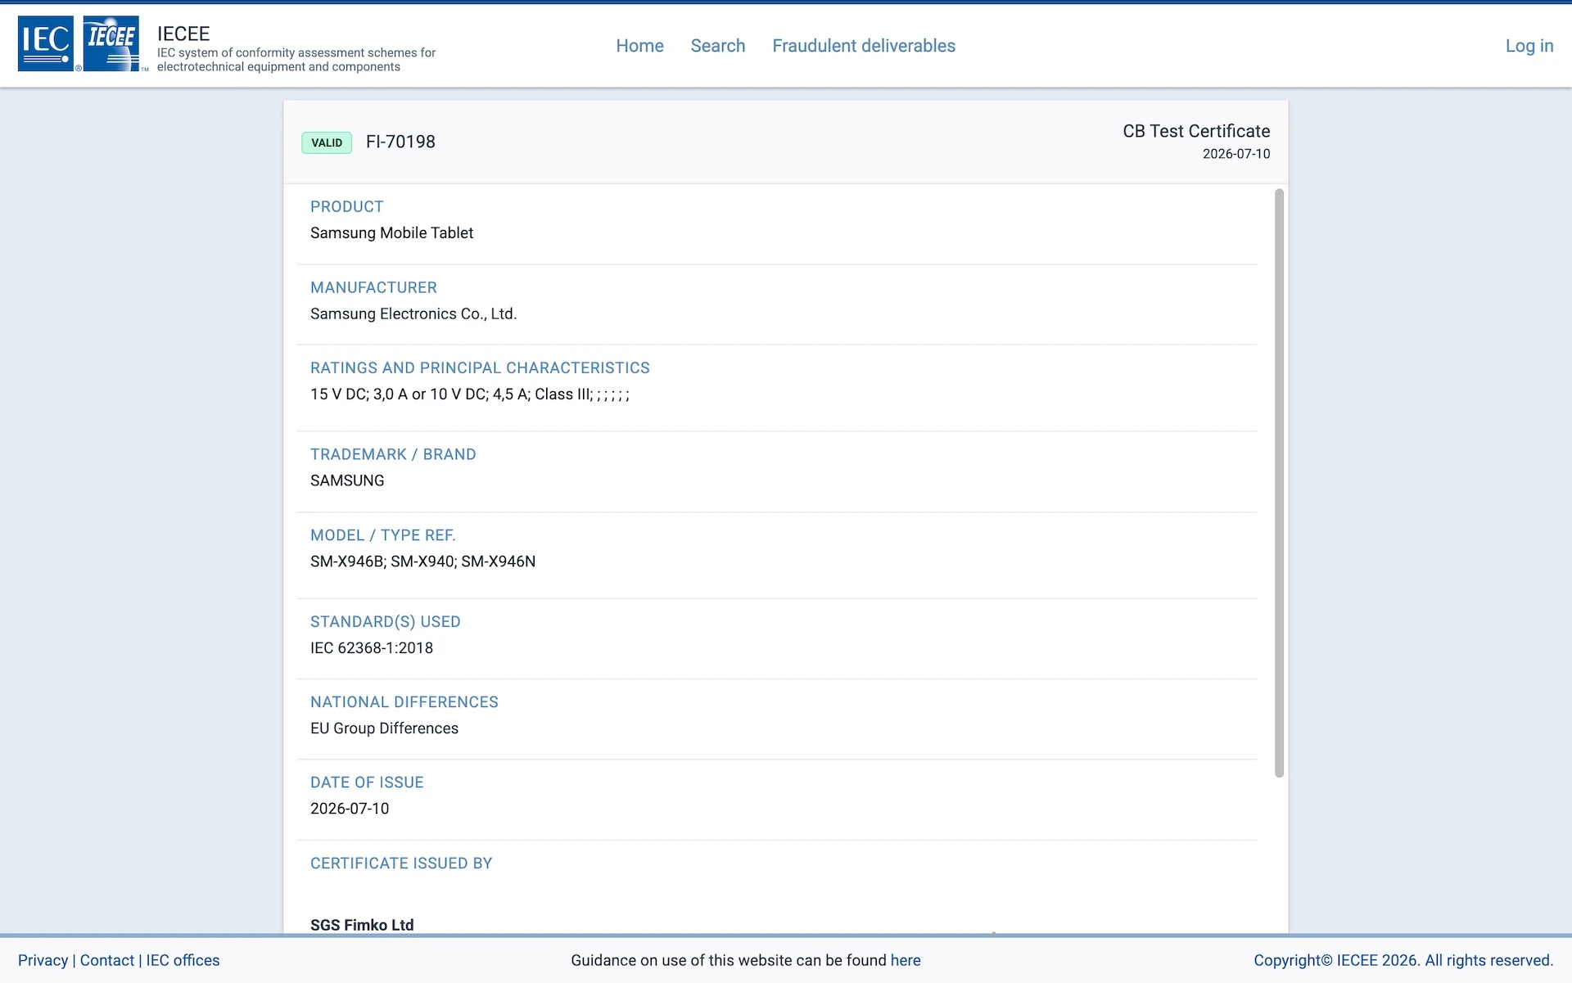The image size is (1572, 983).
Task: Click the TRADEMARK / BRAND label
Action: [x=393, y=454]
